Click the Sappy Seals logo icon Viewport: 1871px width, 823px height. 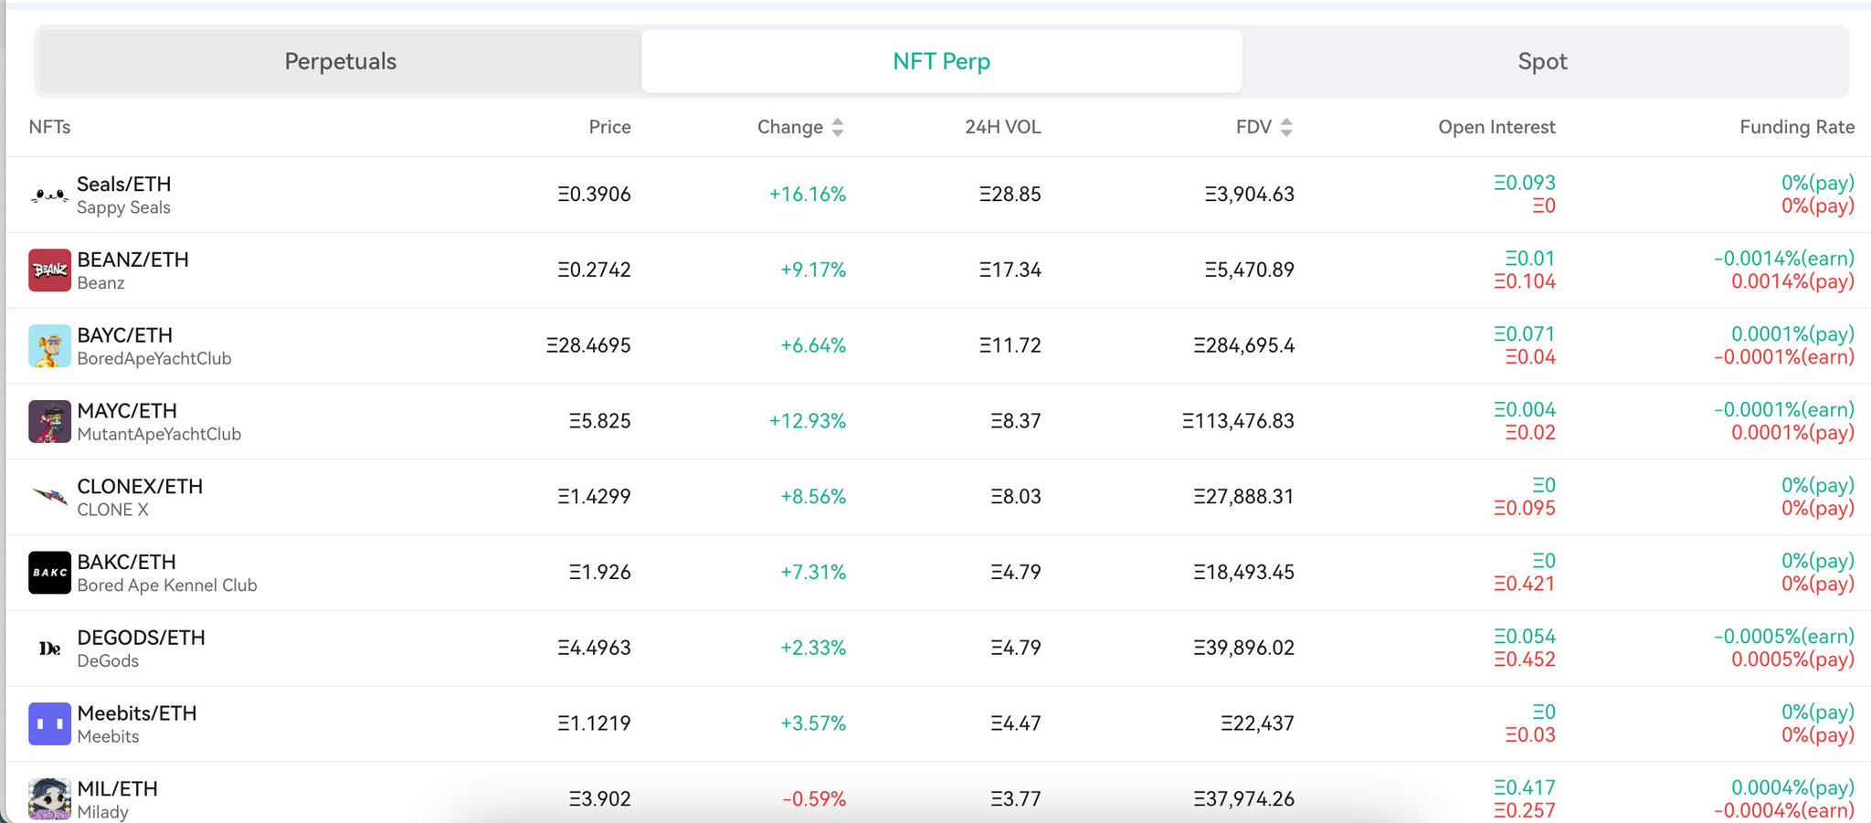click(49, 195)
